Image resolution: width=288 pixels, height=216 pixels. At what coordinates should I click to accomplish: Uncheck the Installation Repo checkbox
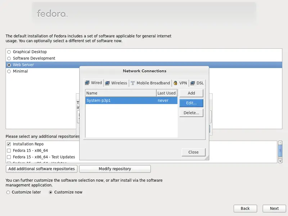coord(9,144)
